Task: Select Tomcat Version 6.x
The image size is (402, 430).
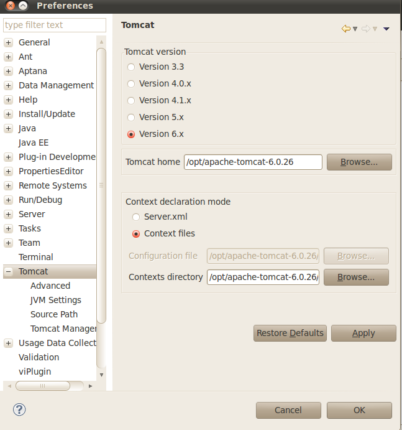Action: click(x=131, y=134)
